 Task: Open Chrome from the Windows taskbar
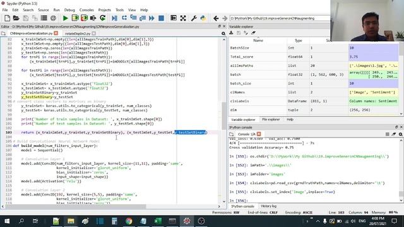point(129,221)
